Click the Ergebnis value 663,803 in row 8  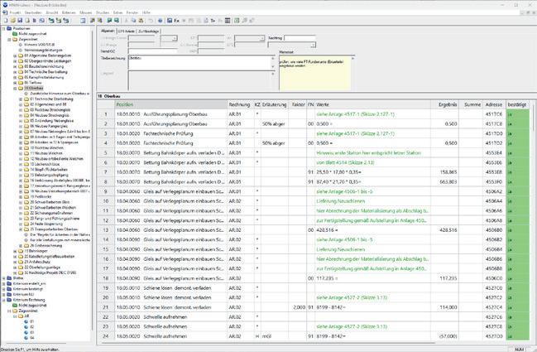point(448,181)
